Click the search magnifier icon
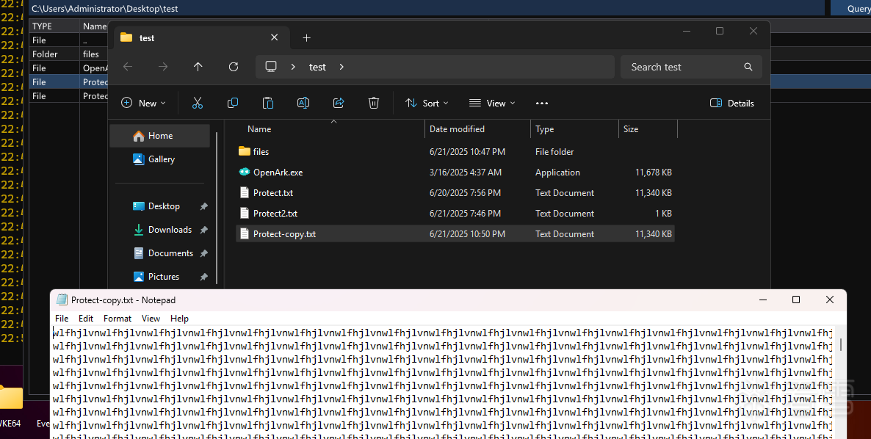The width and height of the screenshot is (871, 439). point(748,67)
